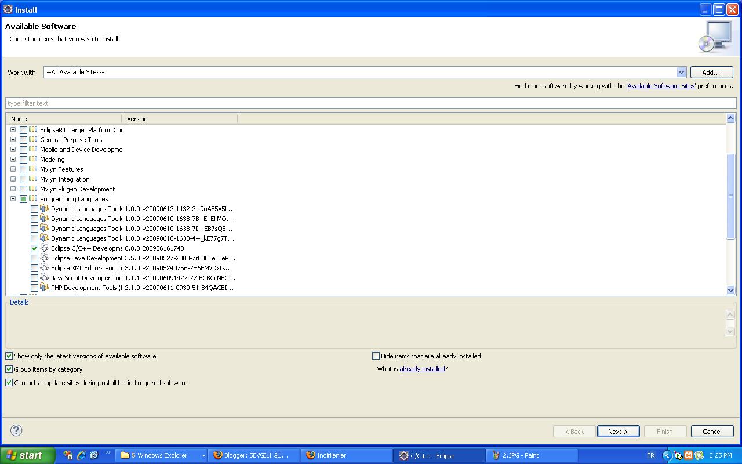The width and height of the screenshot is (742, 464).
Task: Toggle Contact all update sites checkbox
Action: click(9, 383)
